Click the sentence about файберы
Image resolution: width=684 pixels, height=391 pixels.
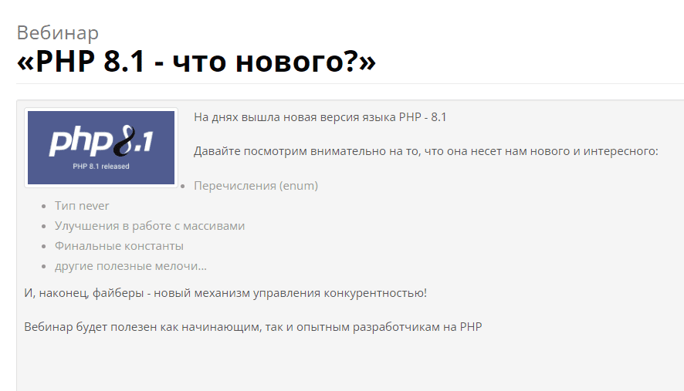225,293
